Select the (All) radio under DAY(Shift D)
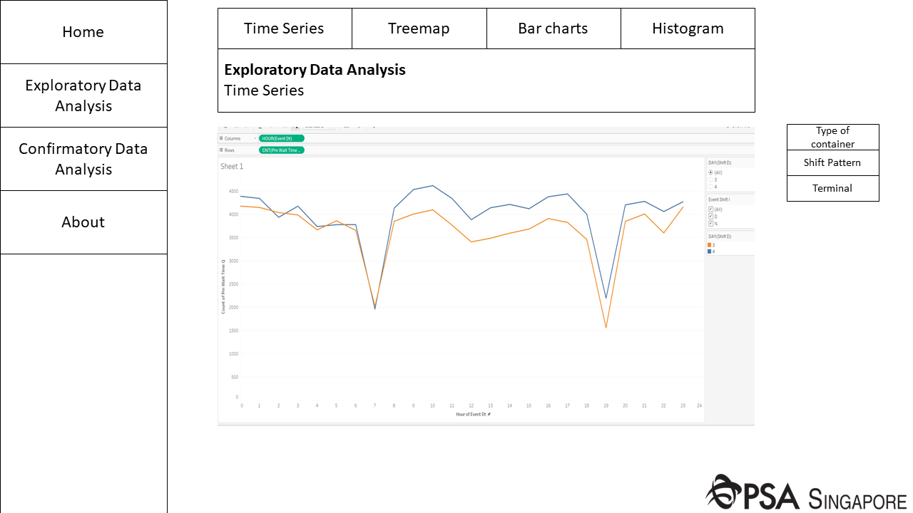The image size is (913, 513). pyautogui.click(x=710, y=172)
